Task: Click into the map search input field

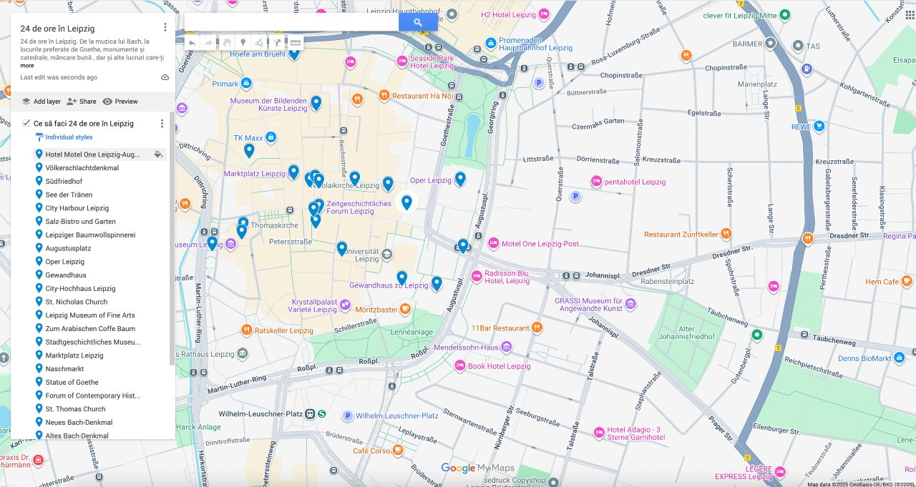Action: [291, 22]
